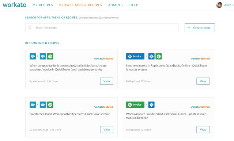Screen dimensions: 234x141
Task: Click the Workato logo
Action: click(15, 5)
